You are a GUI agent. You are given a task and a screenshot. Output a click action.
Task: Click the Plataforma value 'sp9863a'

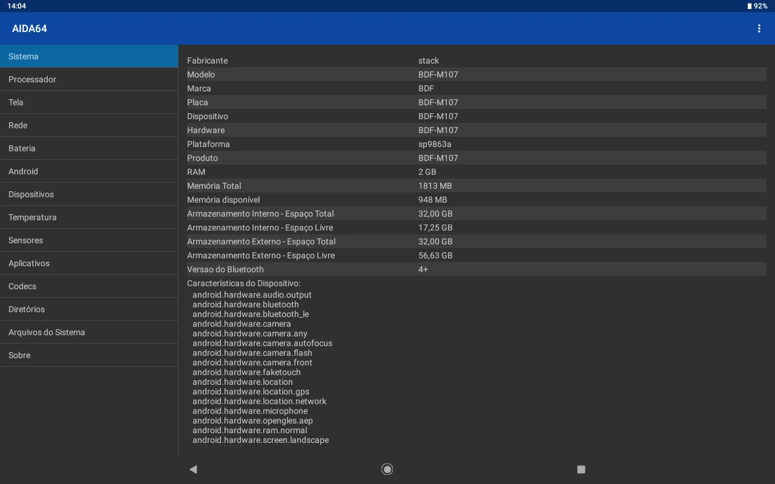(435, 144)
